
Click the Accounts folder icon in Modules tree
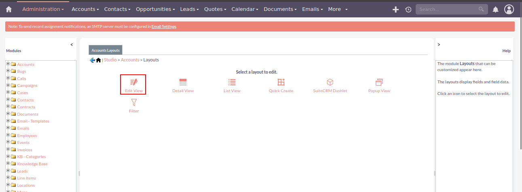tap(13, 64)
